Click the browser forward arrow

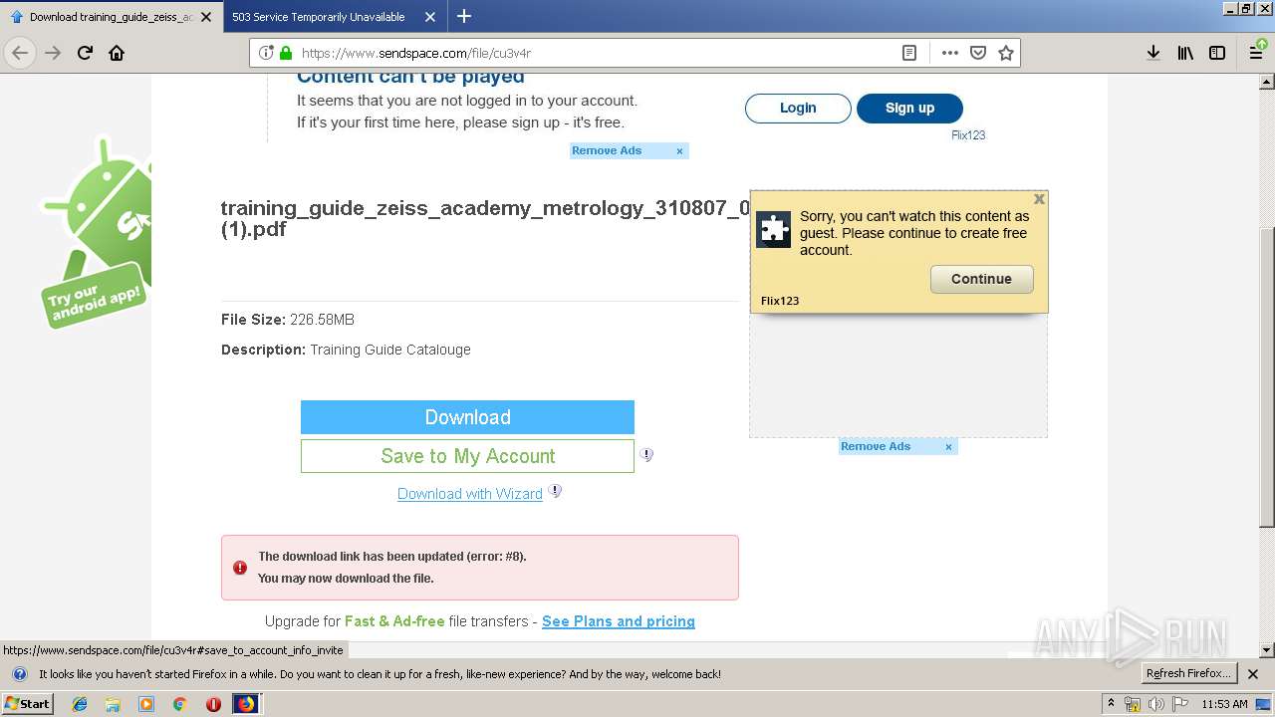tap(53, 53)
